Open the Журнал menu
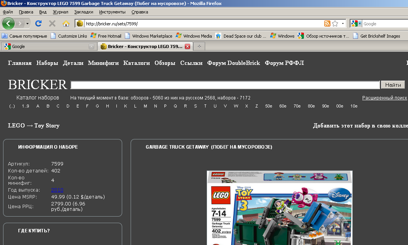The height and width of the screenshot is (245, 408). pyautogui.click(x=60, y=12)
